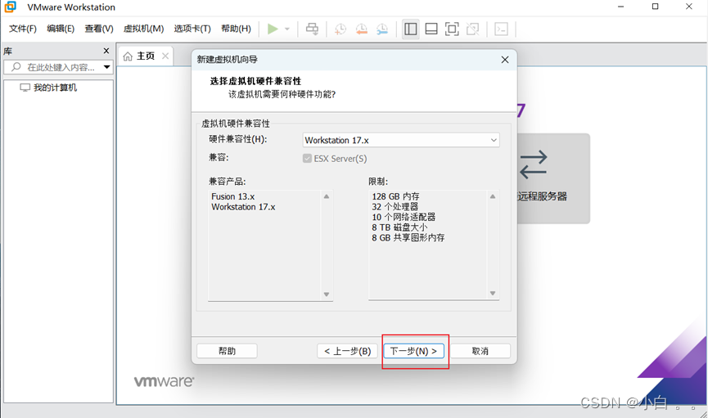Click the search magnifier icon in library
This screenshot has height=418, width=708.
point(16,67)
